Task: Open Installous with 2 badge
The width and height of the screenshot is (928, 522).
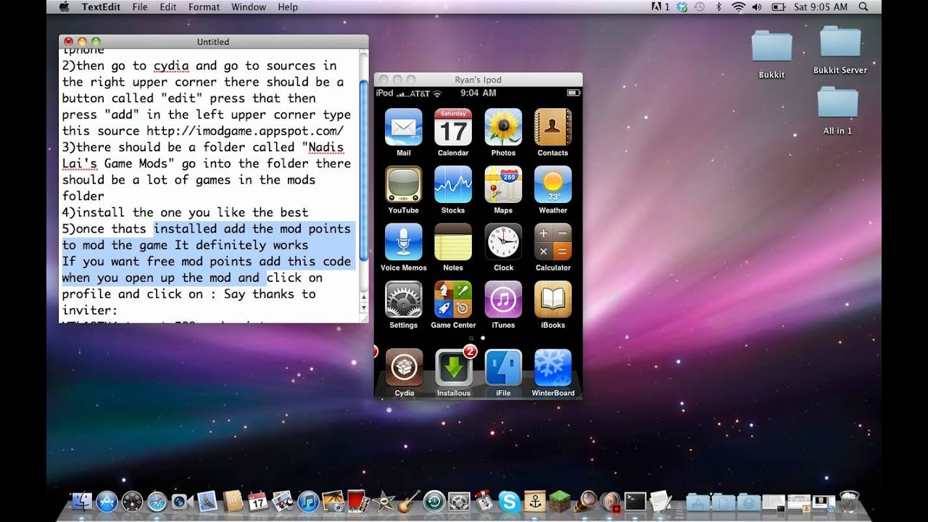Action: click(454, 368)
